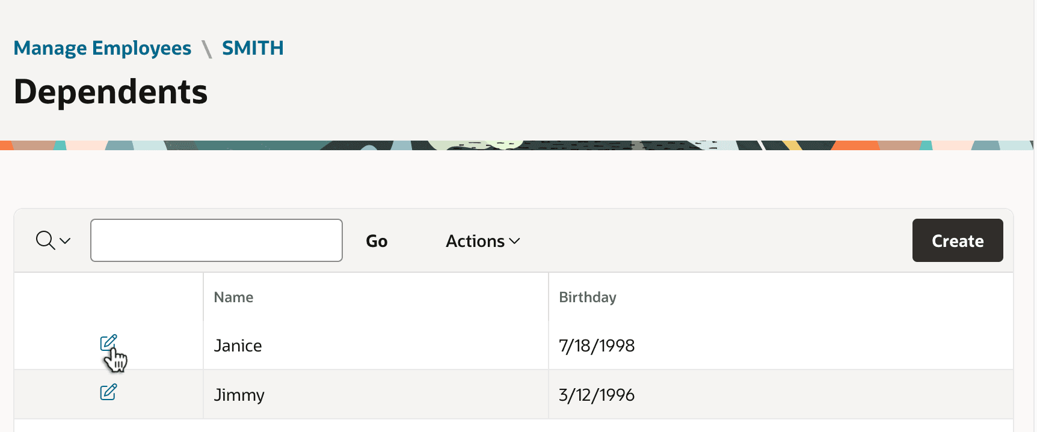
Task: Create a new dependent
Action: [958, 240]
